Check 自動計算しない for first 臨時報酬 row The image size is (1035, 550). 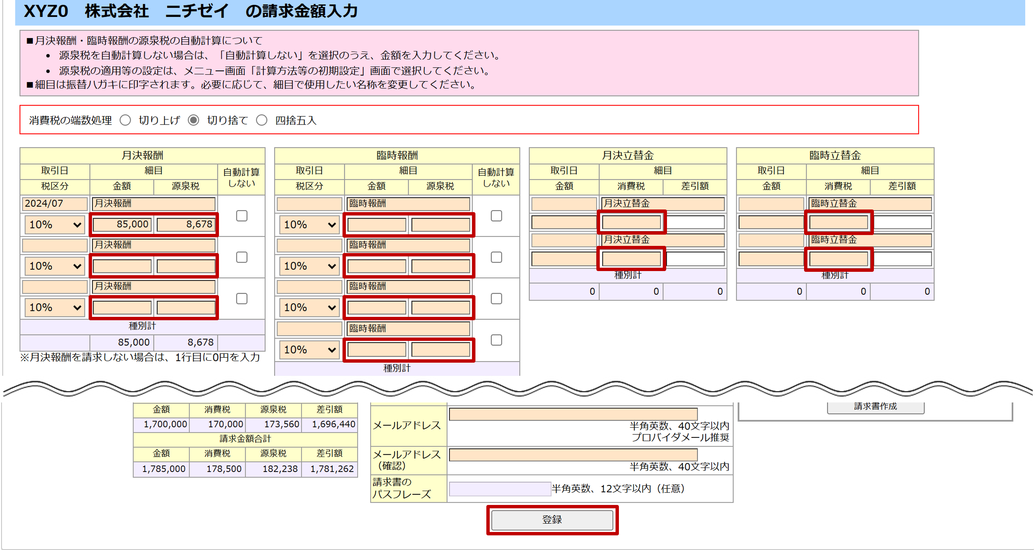tap(496, 216)
